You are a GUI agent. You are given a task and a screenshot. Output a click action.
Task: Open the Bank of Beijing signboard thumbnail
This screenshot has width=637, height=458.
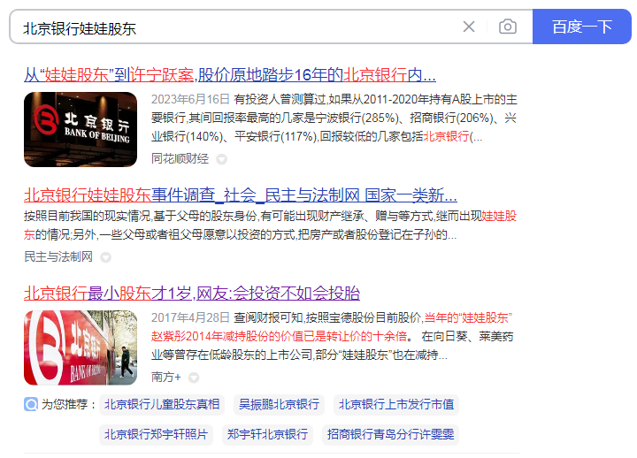(x=81, y=129)
